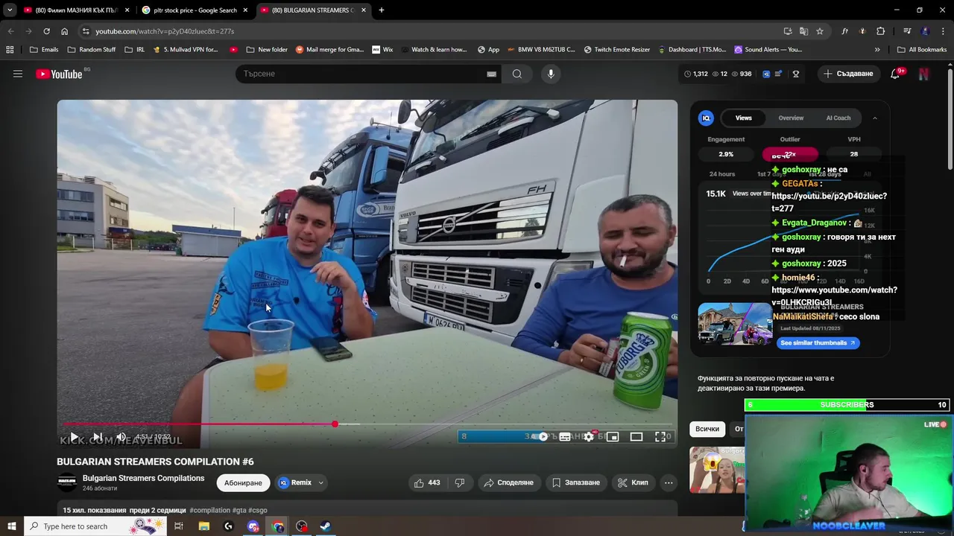
Task: Go to the browser home page
Action: coord(64,31)
